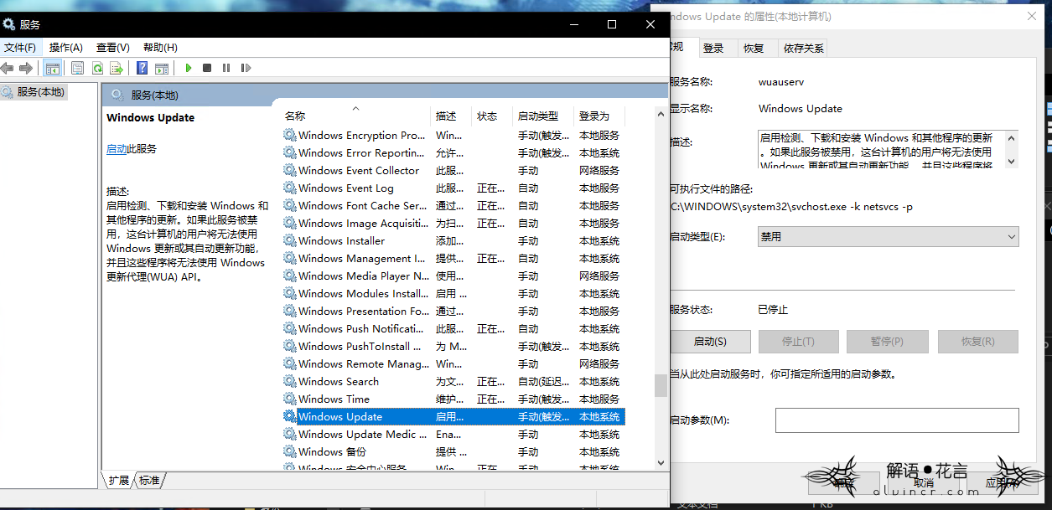Click the 启动 link for this service
This screenshot has width=1052, height=510.
(x=117, y=149)
